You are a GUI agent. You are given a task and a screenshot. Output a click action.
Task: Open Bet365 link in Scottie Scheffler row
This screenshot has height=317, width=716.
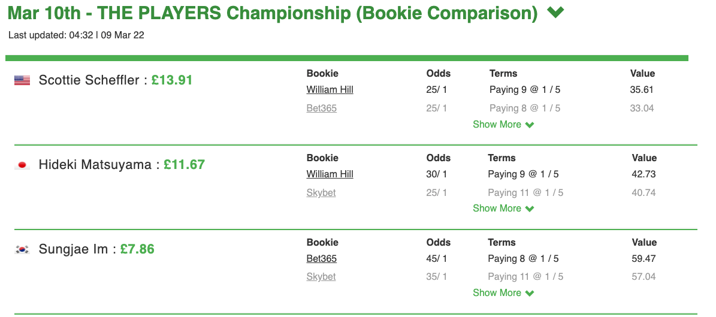coord(322,108)
